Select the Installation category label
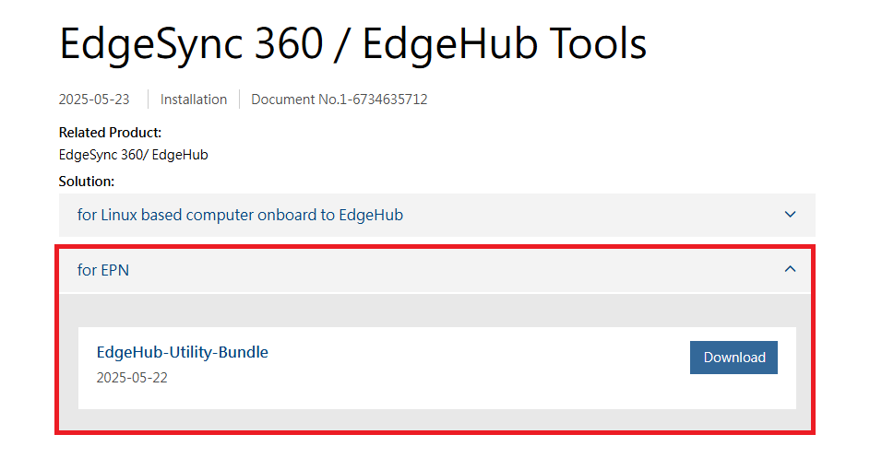This screenshot has height=458, width=882. tap(194, 100)
